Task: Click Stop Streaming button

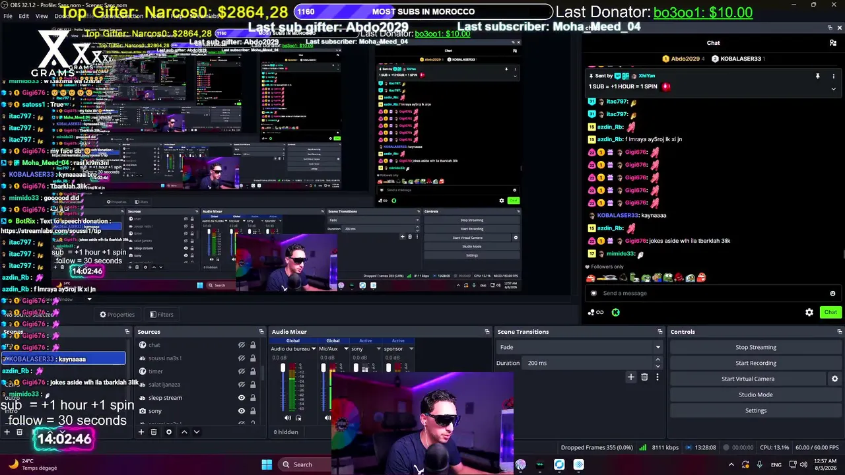Action: pos(756,347)
